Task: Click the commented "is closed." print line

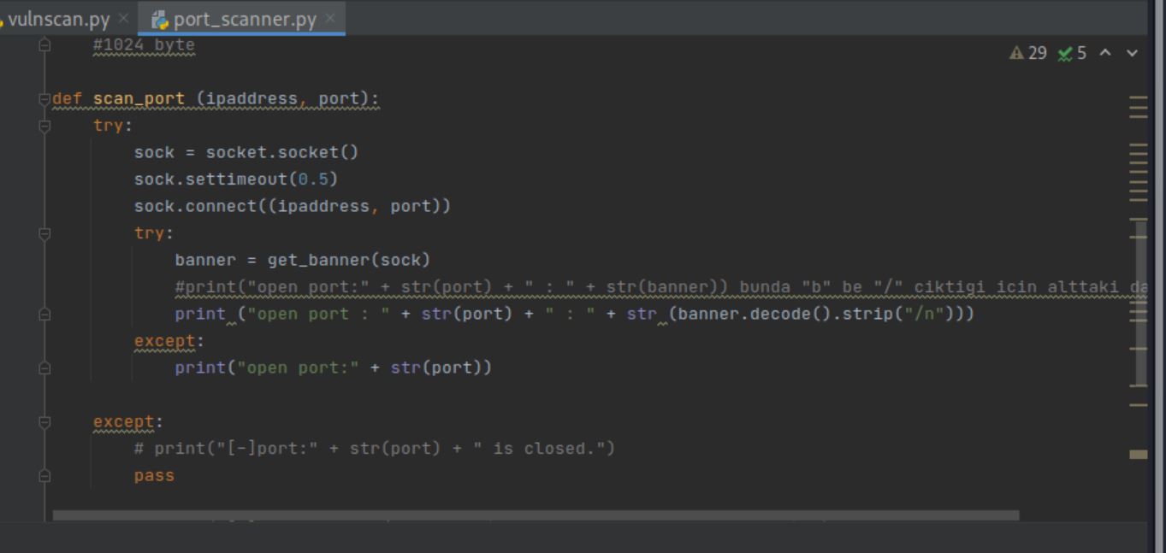Action: point(375,449)
